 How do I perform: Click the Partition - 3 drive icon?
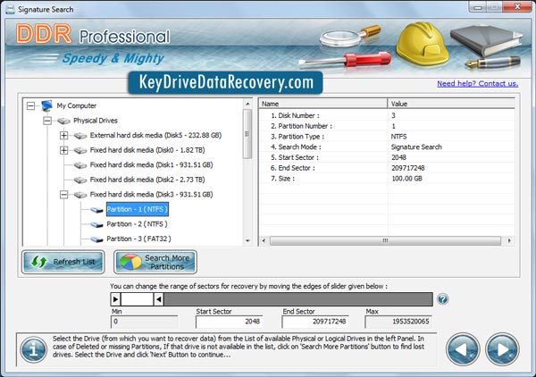pos(96,239)
